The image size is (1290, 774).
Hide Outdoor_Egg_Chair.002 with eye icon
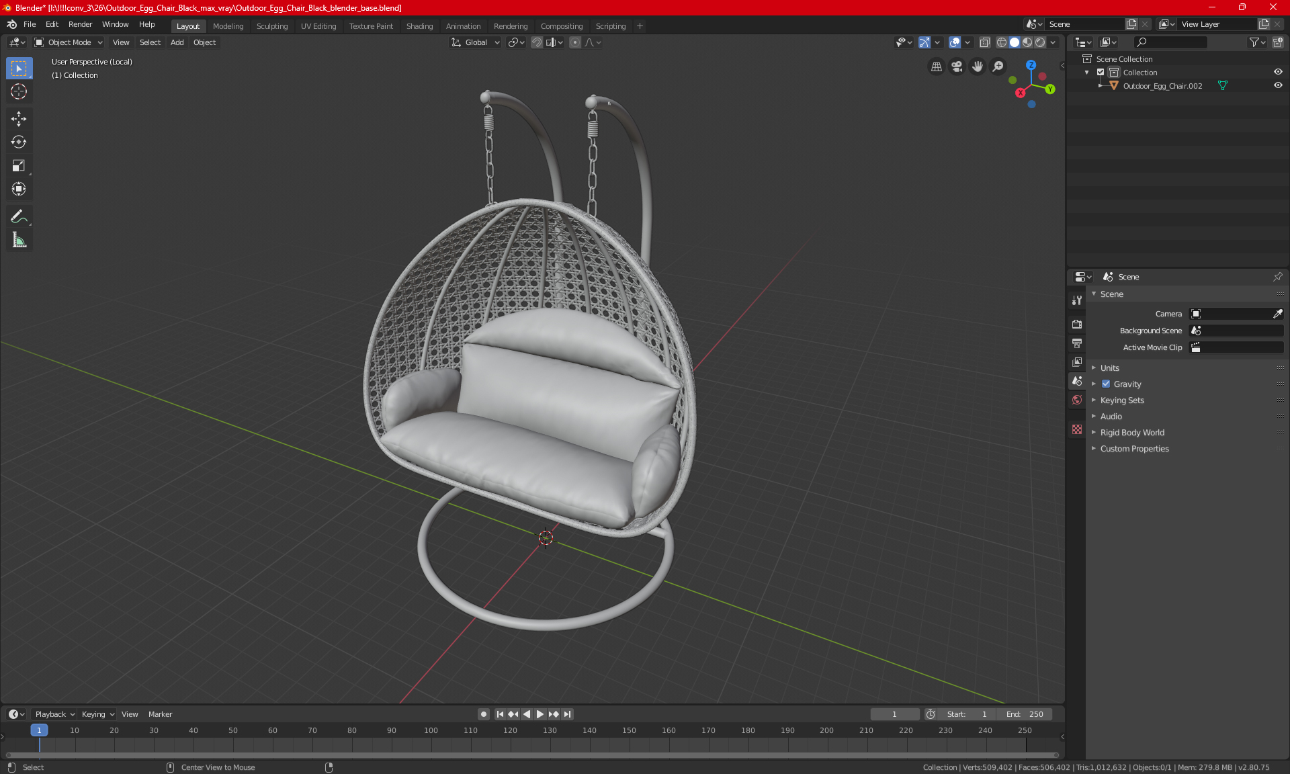pos(1278,86)
